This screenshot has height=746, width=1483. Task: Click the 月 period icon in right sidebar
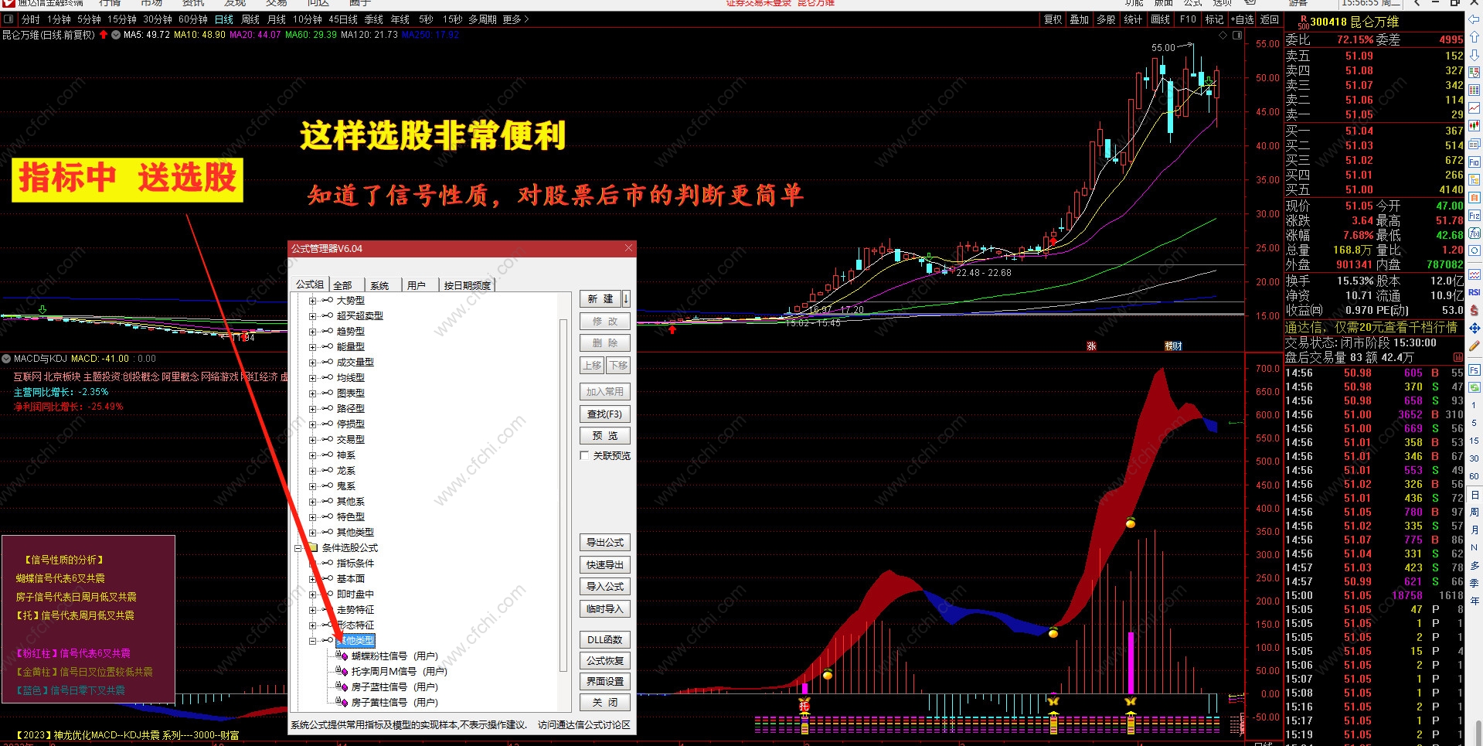coord(1474,530)
